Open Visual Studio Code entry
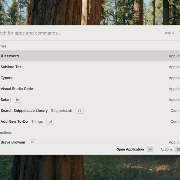 coord(90,89)
